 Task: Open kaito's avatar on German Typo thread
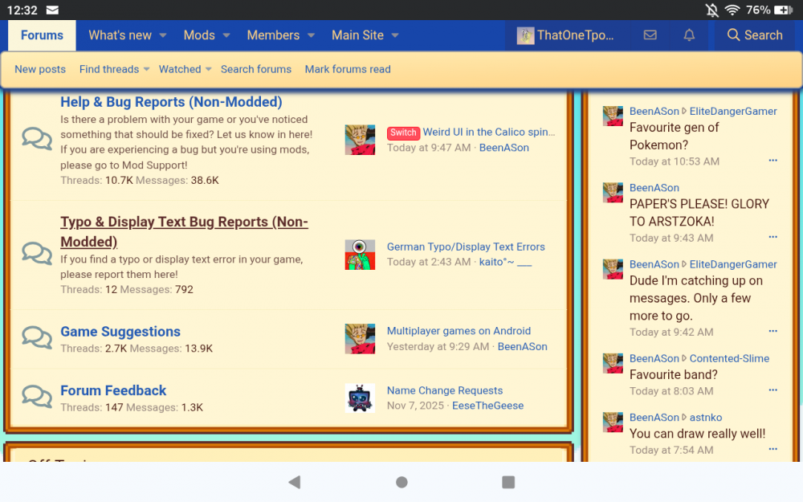(x=360, y=255)
